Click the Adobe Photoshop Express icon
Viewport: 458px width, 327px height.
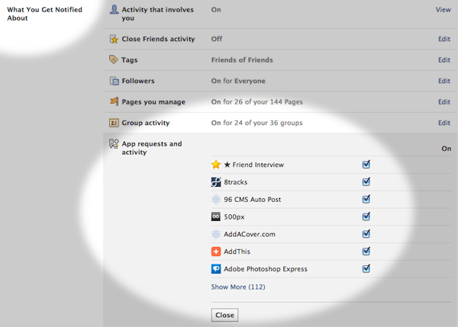(216, 268)
